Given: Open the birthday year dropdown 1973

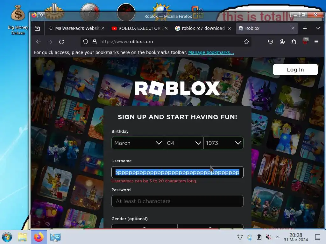Looking at the screenshot, I should pos(223,143).
